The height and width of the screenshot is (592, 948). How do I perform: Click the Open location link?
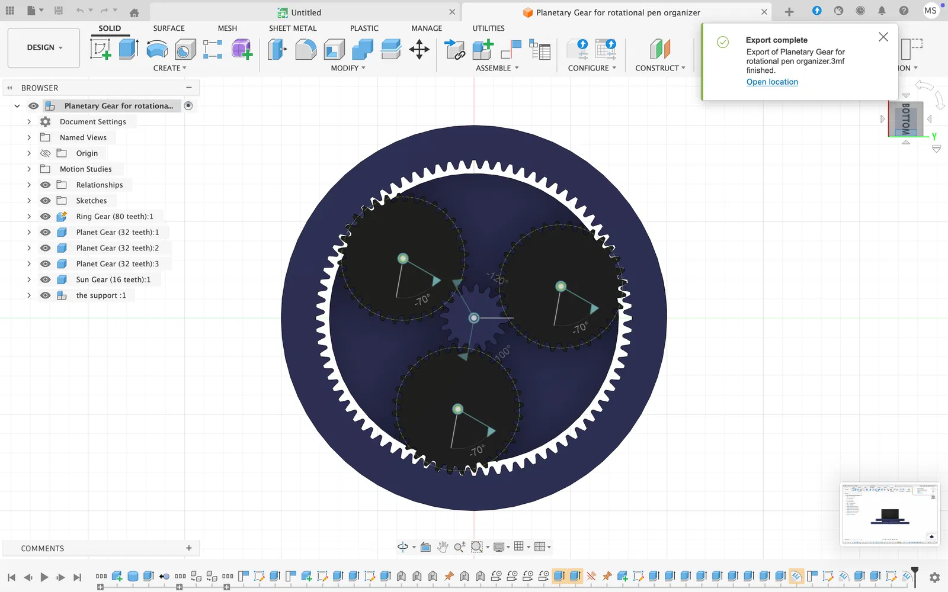pyautogui.click(x=772, y=82)
